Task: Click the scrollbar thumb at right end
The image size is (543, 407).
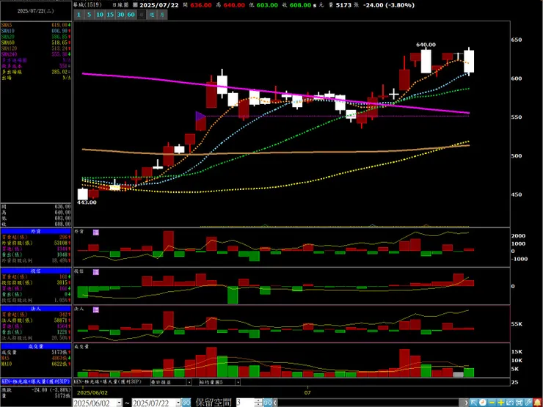Action: point(462,403)
